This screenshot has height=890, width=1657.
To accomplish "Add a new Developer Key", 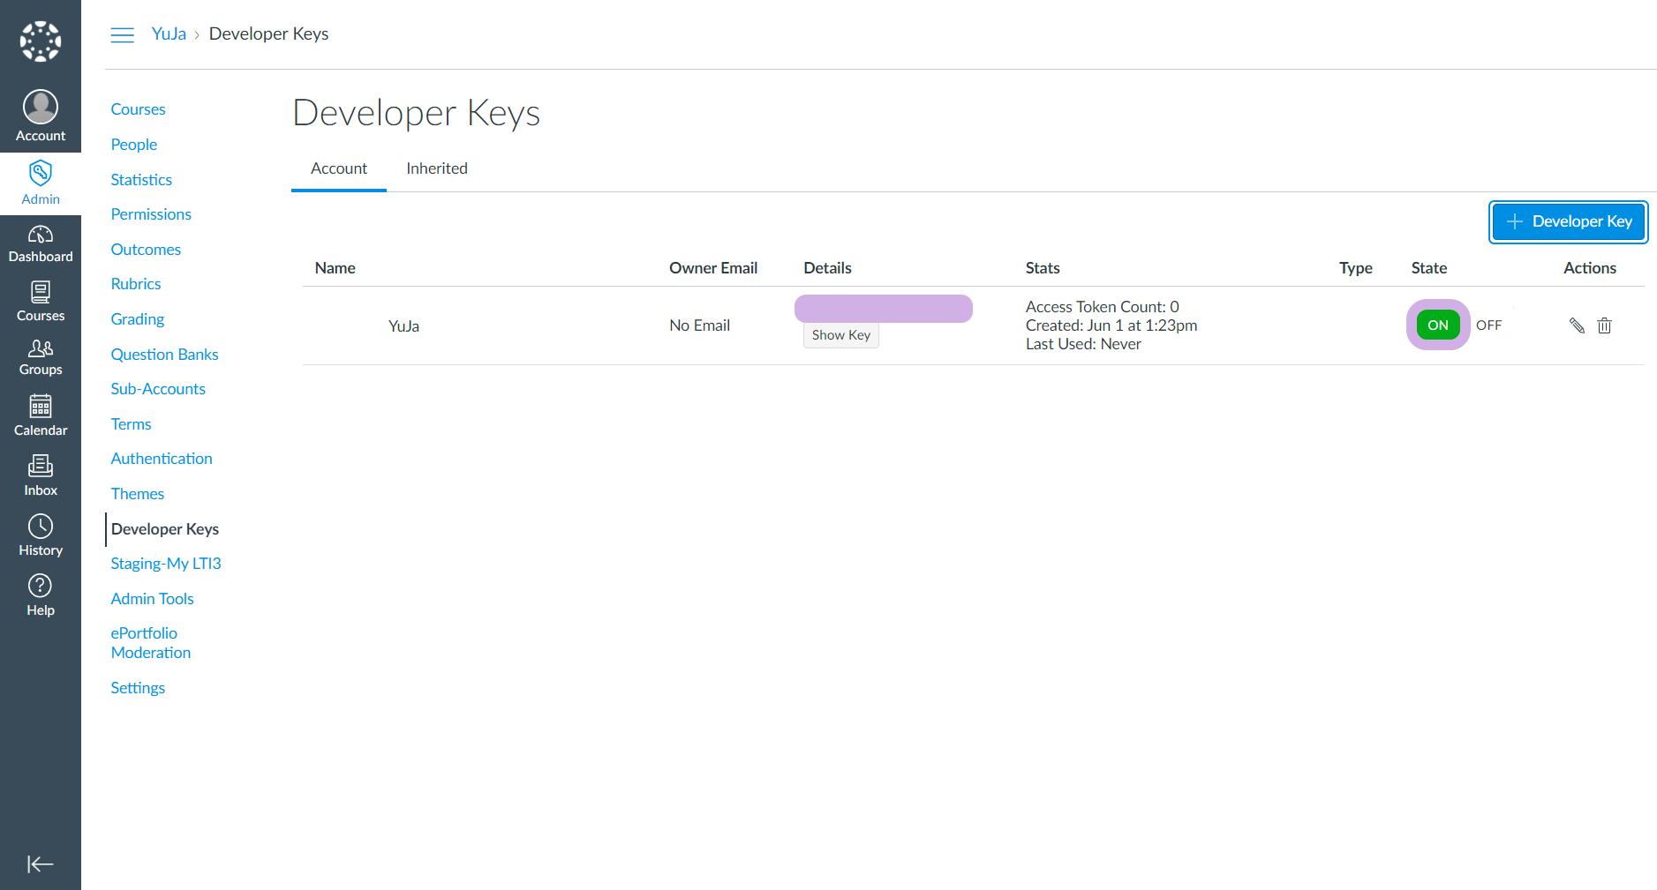I will (x=1568, y=221).
